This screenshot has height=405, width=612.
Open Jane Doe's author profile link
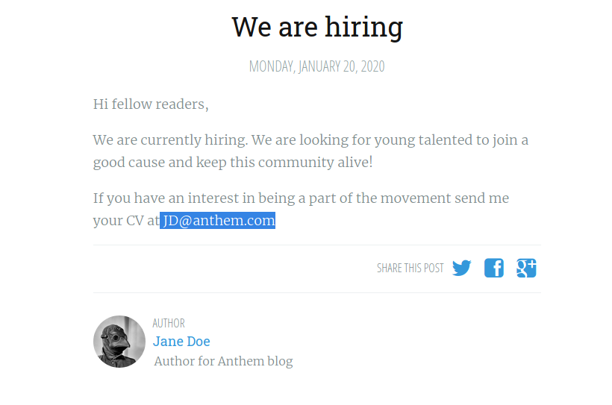tap(181, 342)
